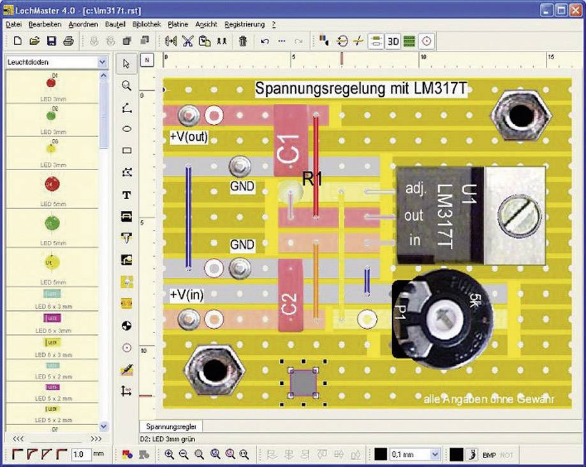Go to previous library page with <<<
Viewport: 586px width, 467px height.
coord(18,438)
